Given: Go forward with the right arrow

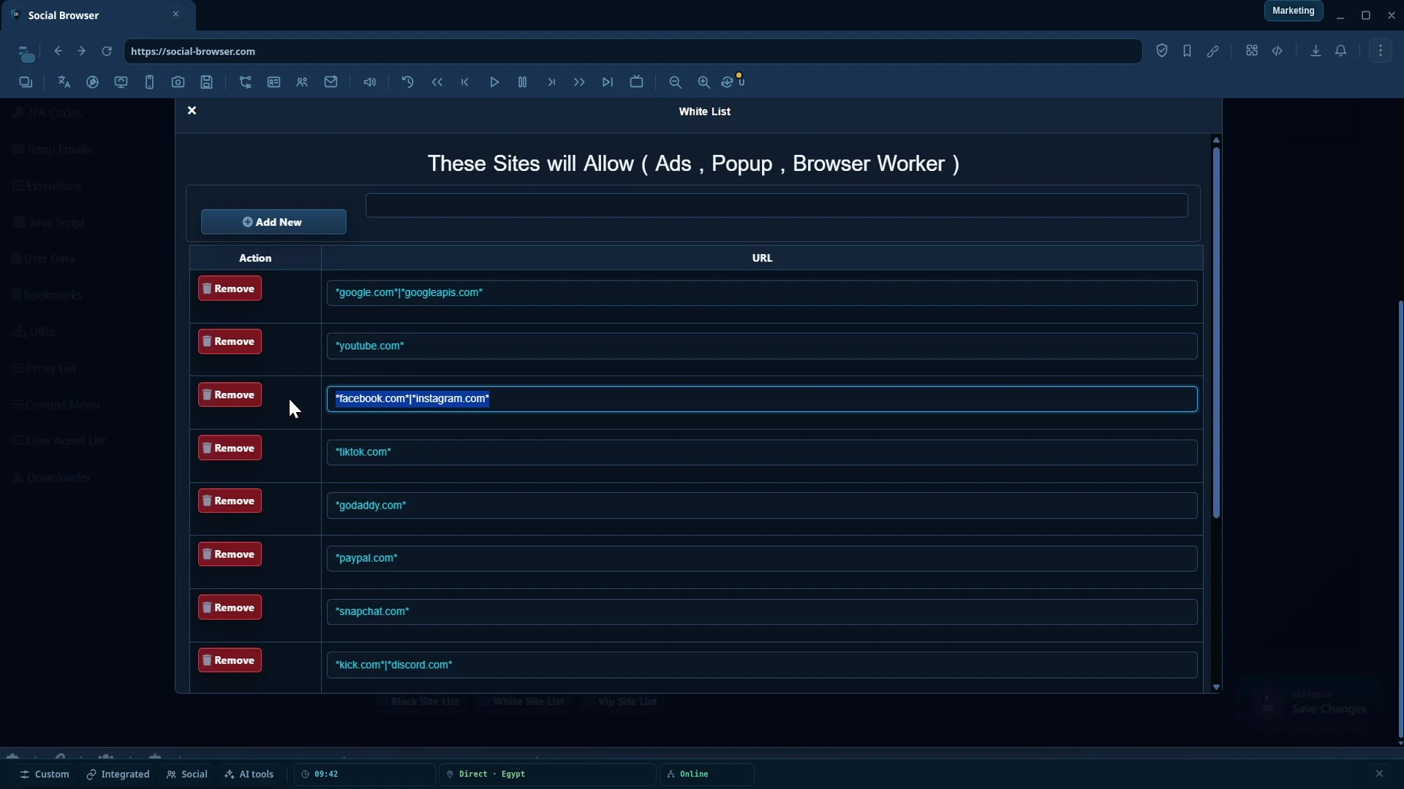Looking at the screenshot, I should [81, 51].
